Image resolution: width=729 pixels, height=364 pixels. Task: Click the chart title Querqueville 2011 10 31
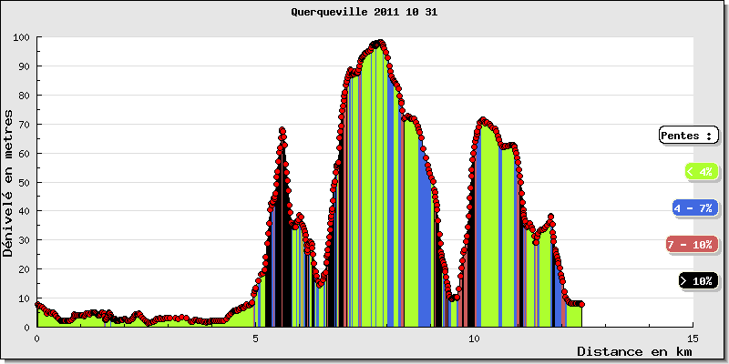[364, 13]
